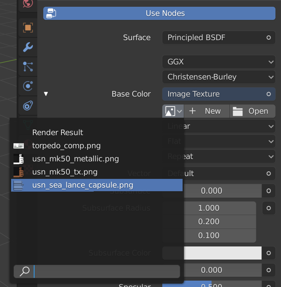Click the socket dot beside the lowest 0.000 slider
The height and width of the screenshot is (287, 281).
coord(268,270)
